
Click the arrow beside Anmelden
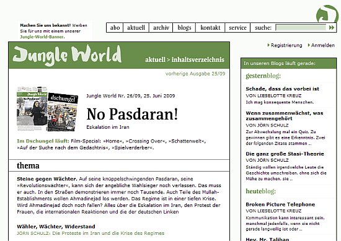[x=309, y=45]
